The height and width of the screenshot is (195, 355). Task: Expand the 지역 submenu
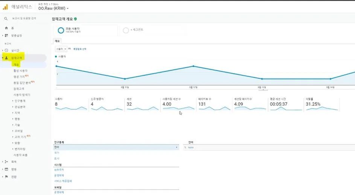[x=13, y=113]
